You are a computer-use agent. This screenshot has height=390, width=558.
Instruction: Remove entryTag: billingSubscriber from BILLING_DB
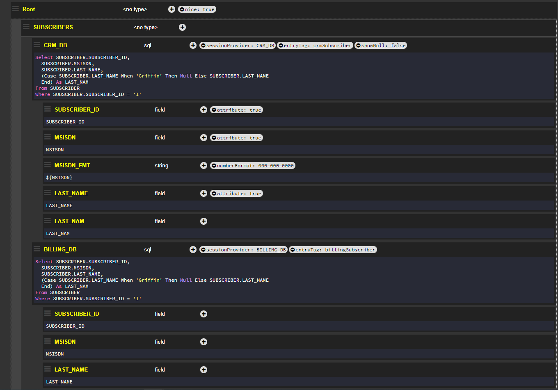click(x=293, y=250)
